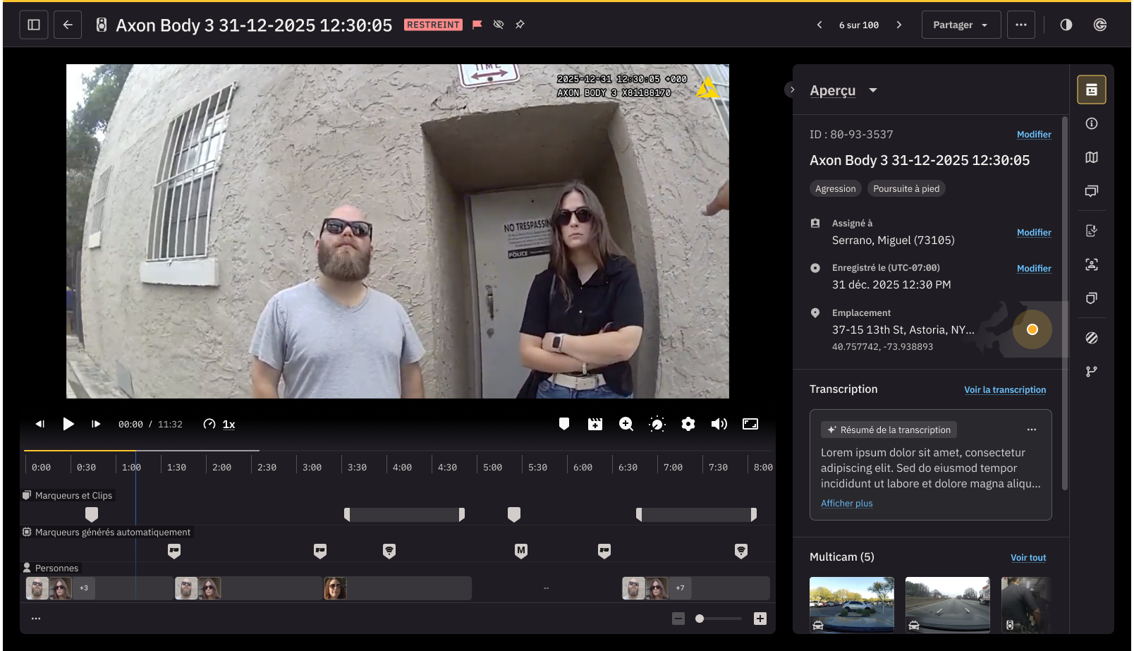Expand the Aperçu panel dropdown
Image resolution: width=1134 pixels, height=651 pixels.
[872, 90]
